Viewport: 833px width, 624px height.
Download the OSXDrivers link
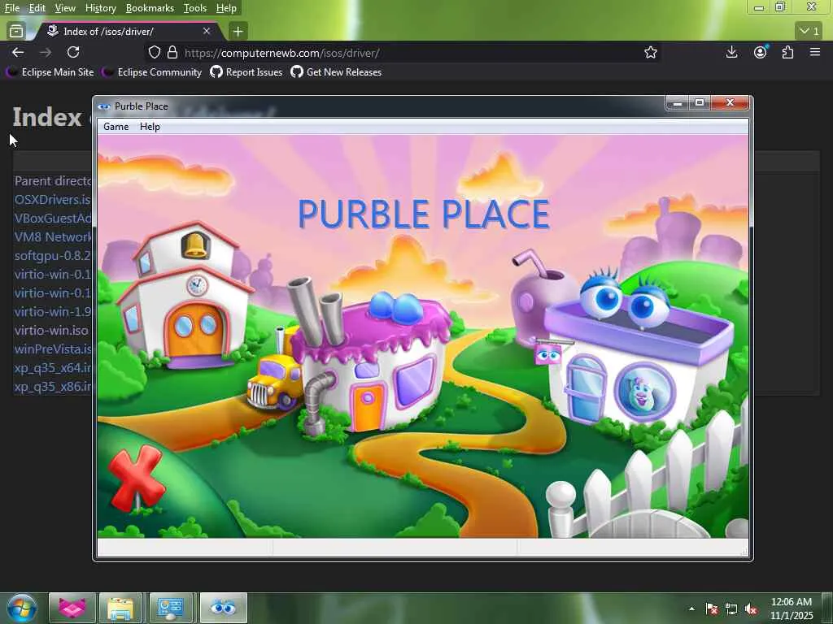[53, 200]
